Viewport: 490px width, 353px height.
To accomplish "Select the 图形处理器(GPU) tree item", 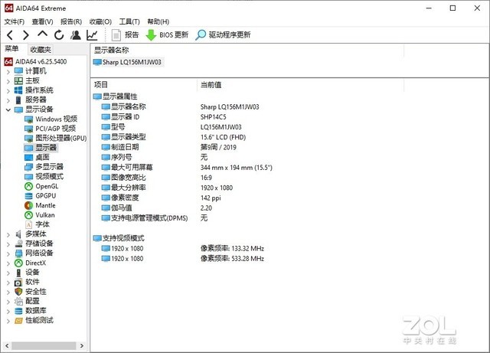I will click(56, 138).
